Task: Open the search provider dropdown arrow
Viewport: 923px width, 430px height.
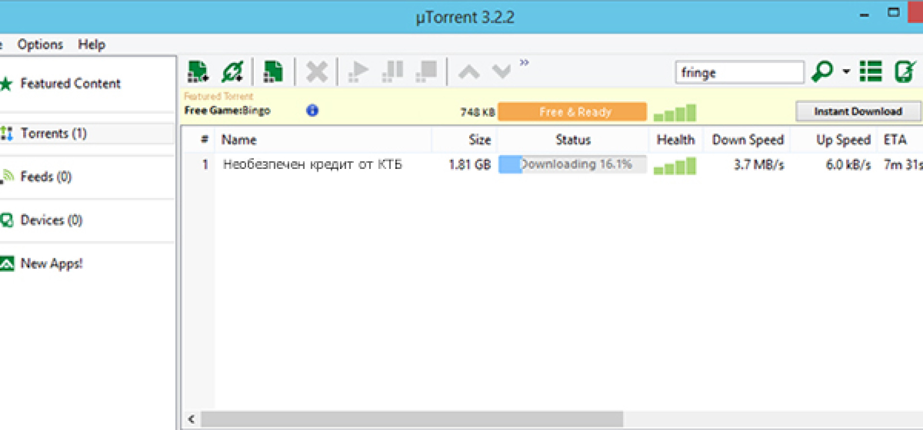Action: coord(846,72)
